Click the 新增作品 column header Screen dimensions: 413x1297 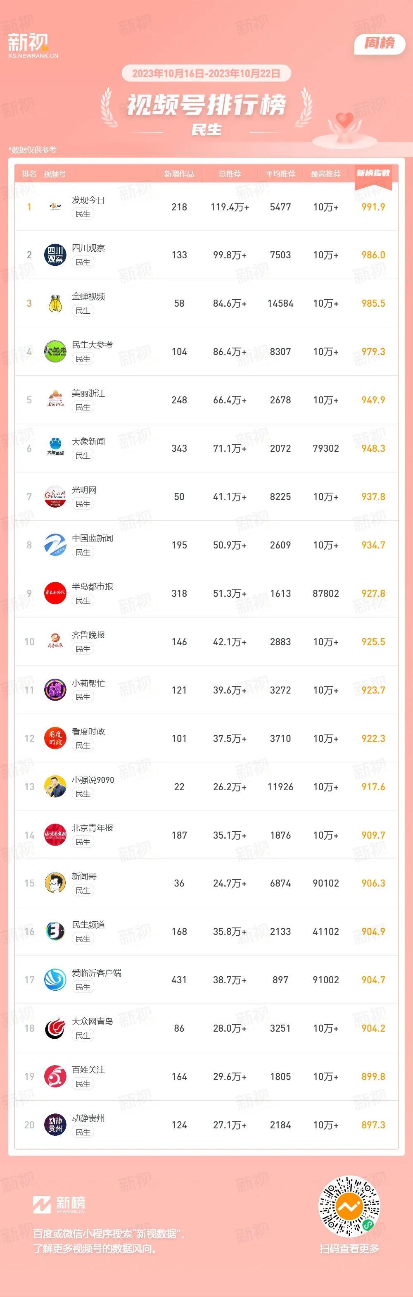tap(179, 174)
